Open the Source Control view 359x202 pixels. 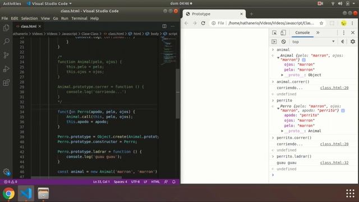(6, 55)
